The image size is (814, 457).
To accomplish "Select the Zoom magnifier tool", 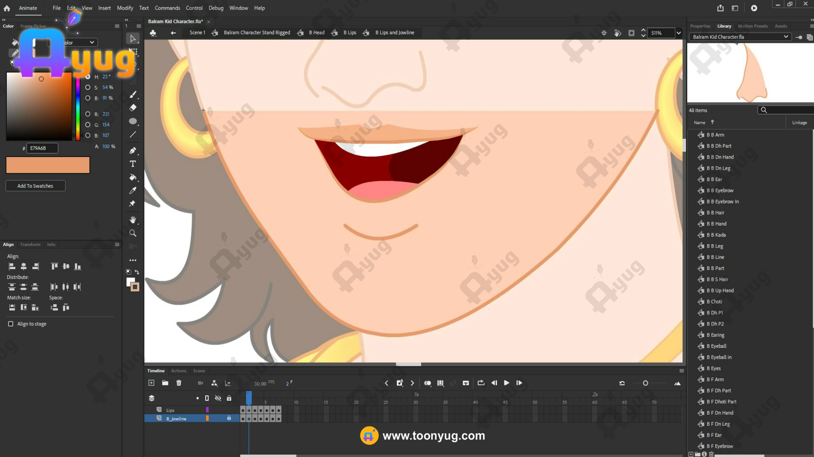I will pos(133,233).
